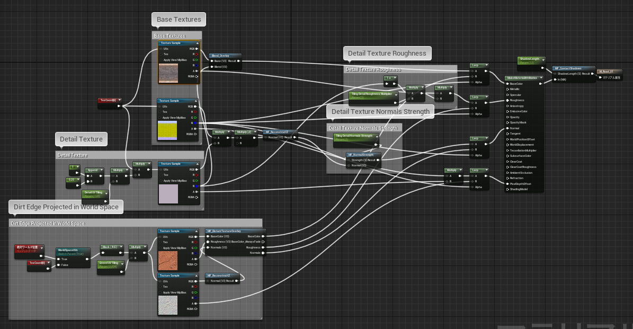Click the Opacity input pin
The image size is (633, 329).
[x=507, y=117]
